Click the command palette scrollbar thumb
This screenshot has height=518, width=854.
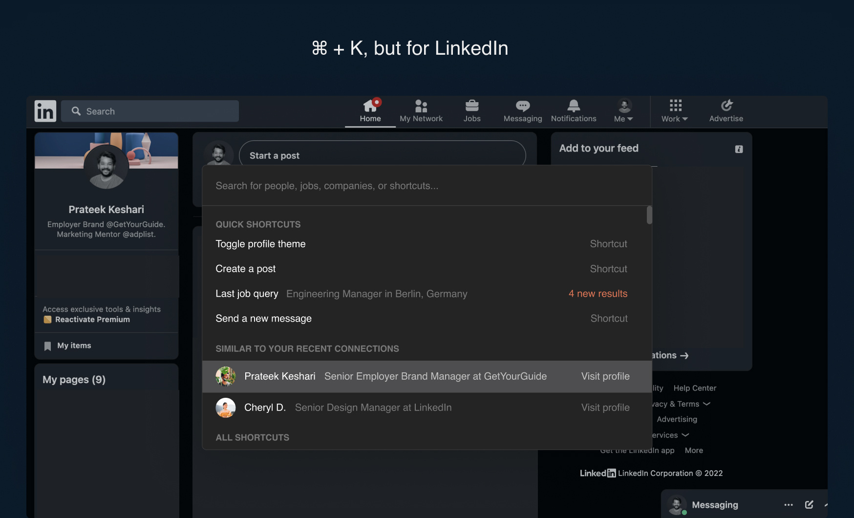point(649,215)
